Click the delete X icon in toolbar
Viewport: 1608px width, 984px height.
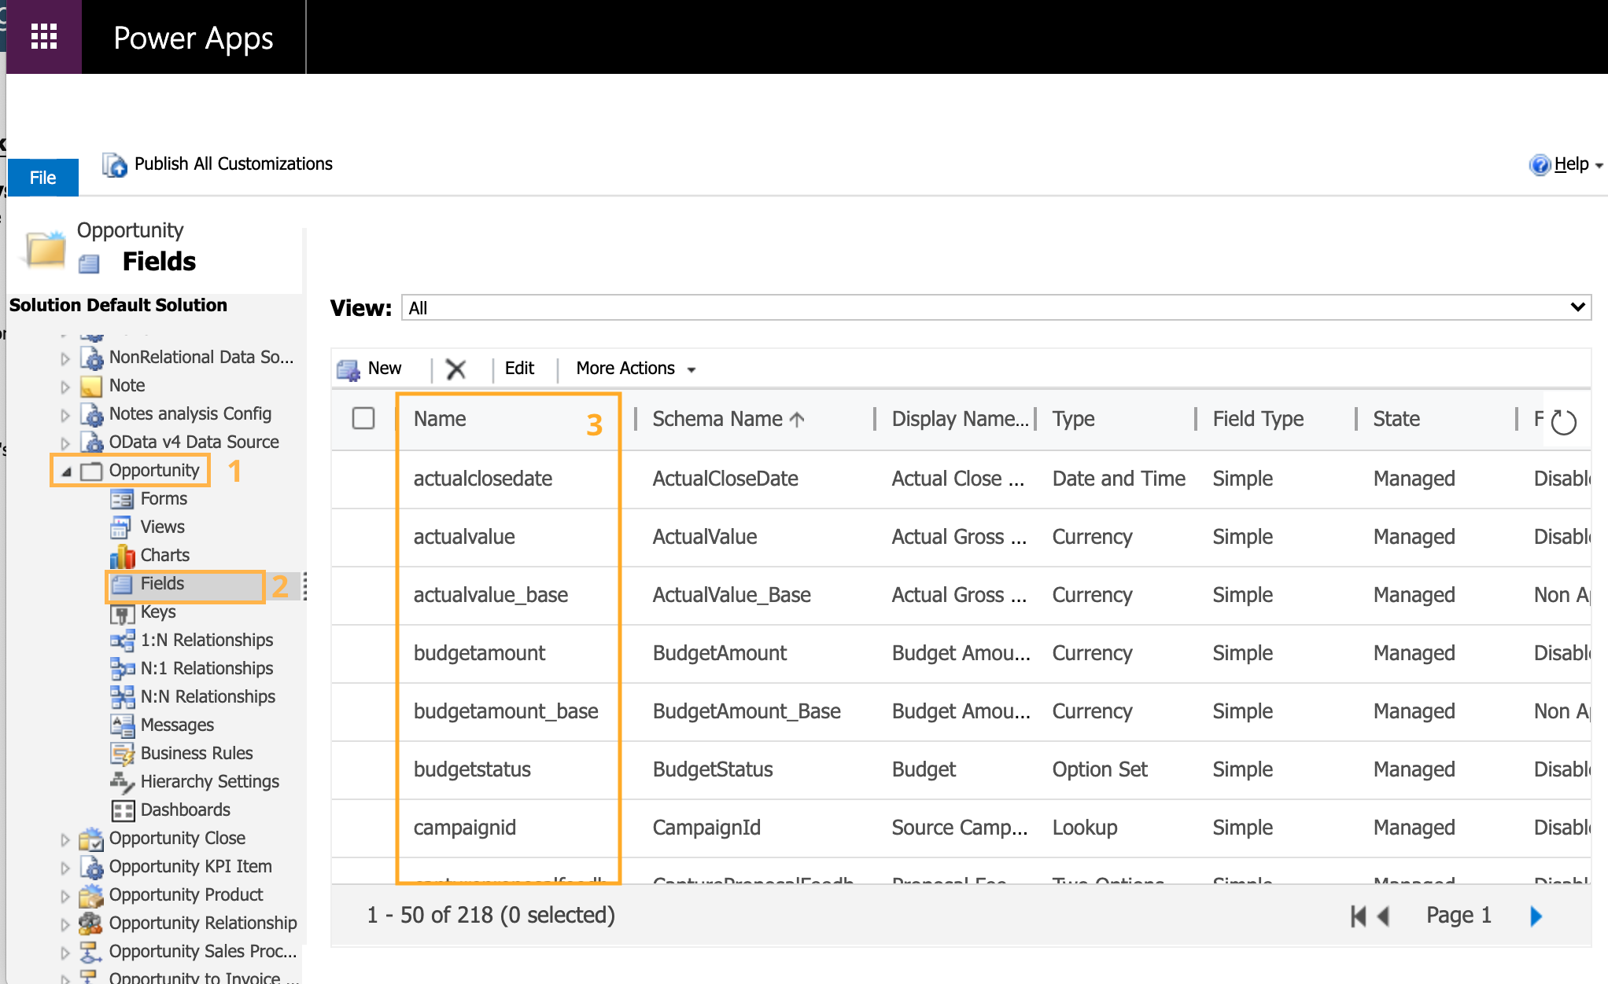[x=455, y=369]
